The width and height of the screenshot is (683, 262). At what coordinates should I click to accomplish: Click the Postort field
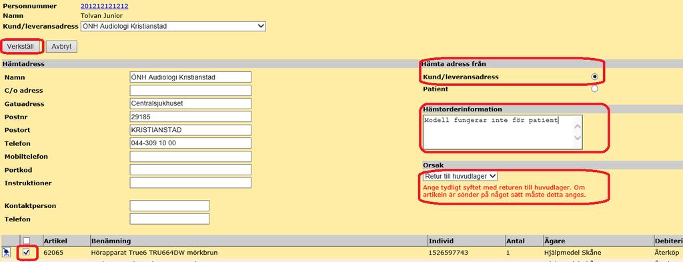click(190, 130)
